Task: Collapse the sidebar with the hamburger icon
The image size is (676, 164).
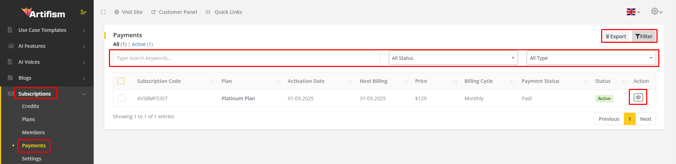Action: pos(83,12)
